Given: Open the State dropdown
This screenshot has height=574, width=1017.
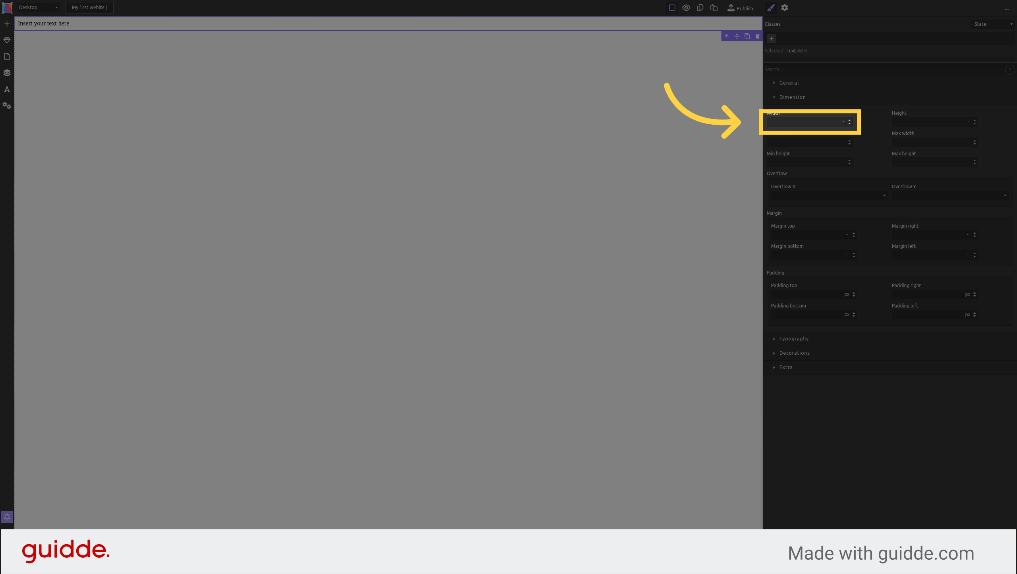Looking at the screenshot, I should point(992,24).
